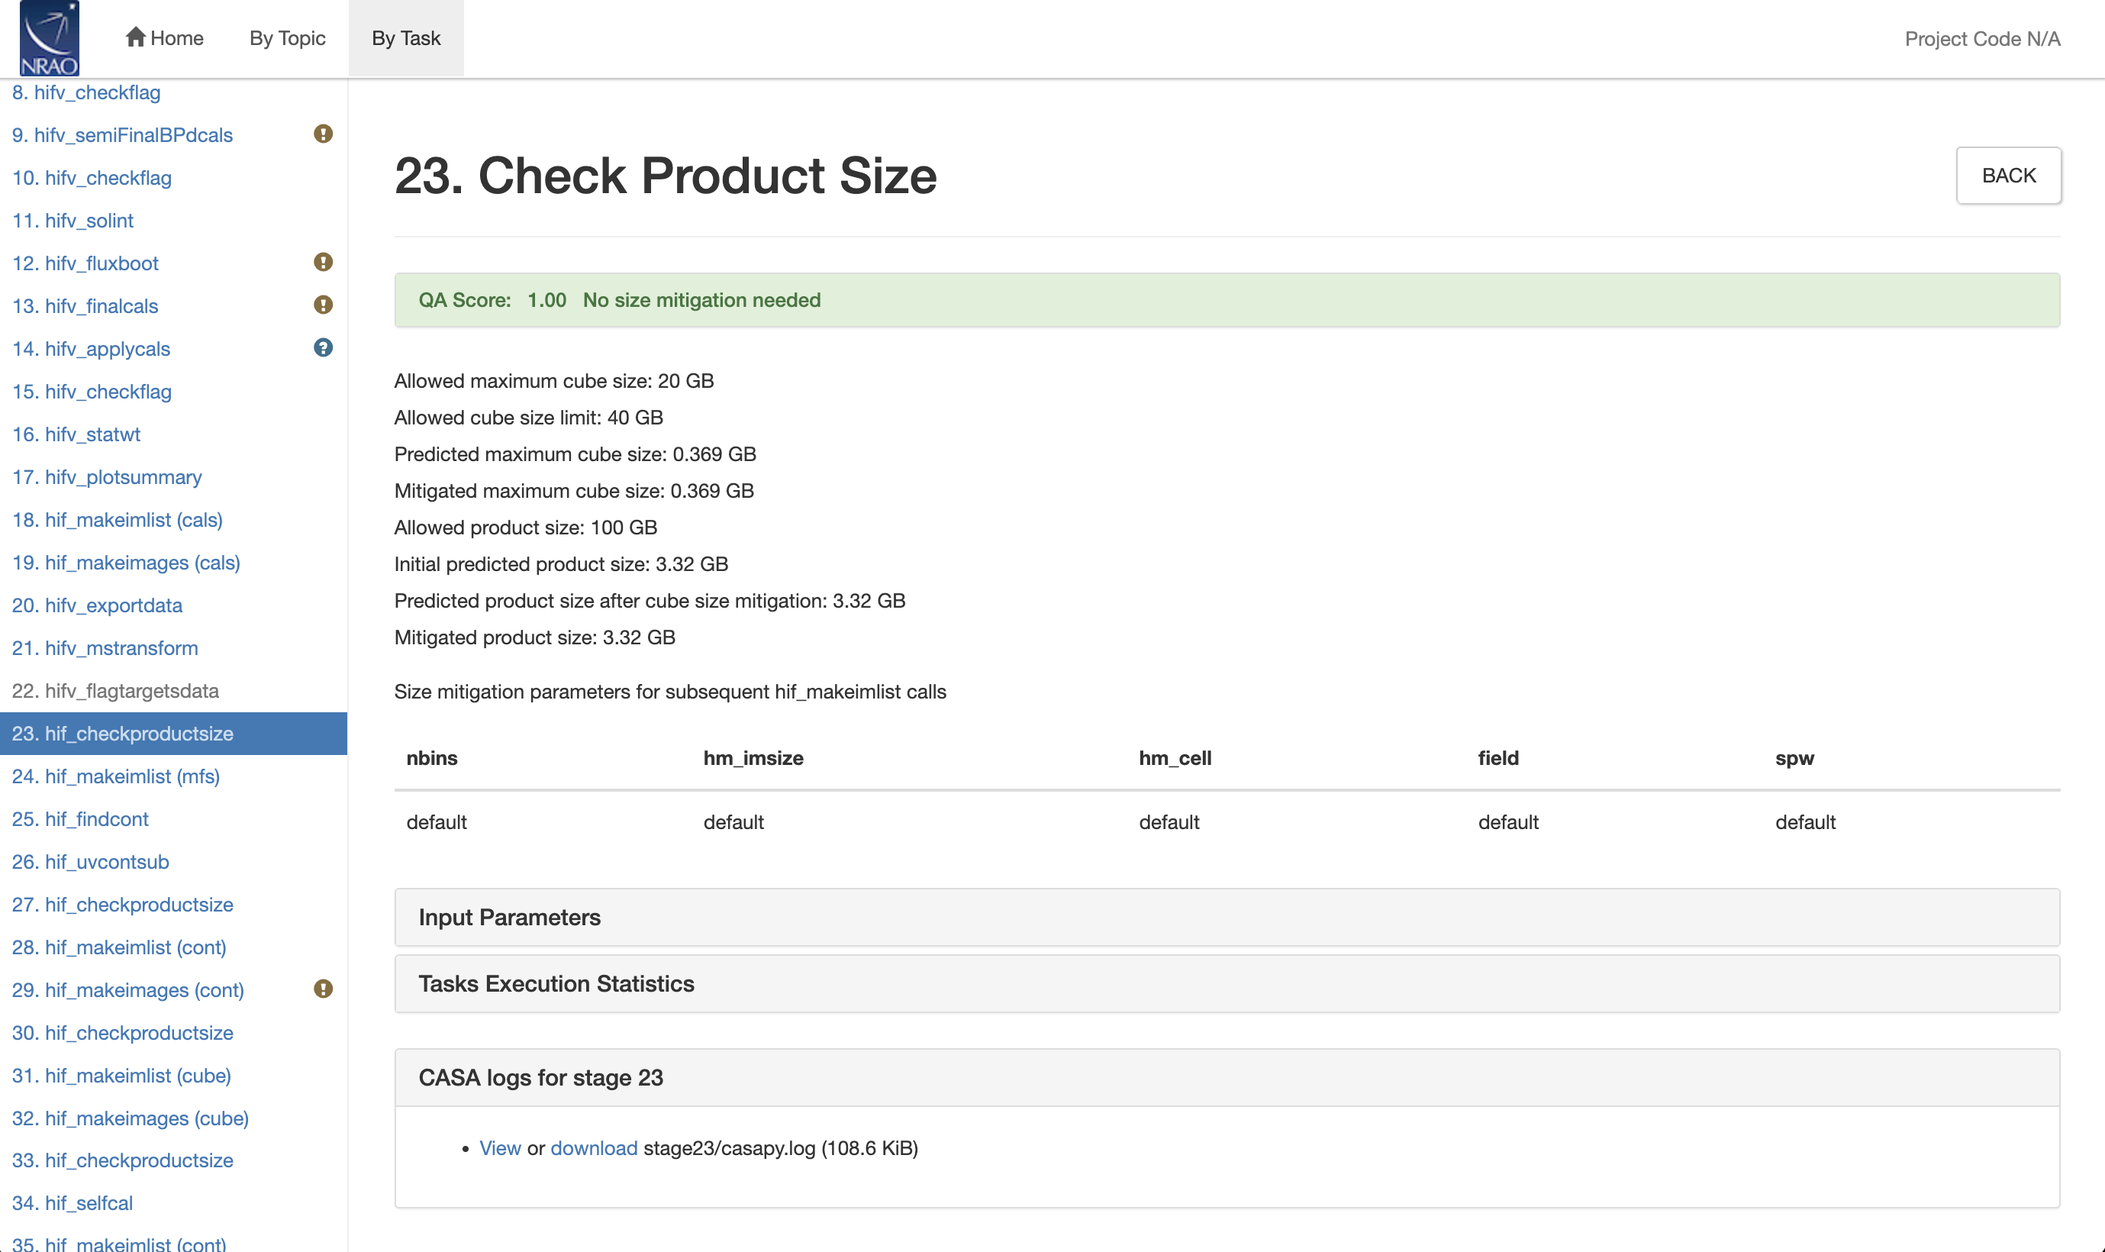Open 34. hif_selfcal stage
This screenshot has height=1252, width=2105.
tap(73, 1203)
